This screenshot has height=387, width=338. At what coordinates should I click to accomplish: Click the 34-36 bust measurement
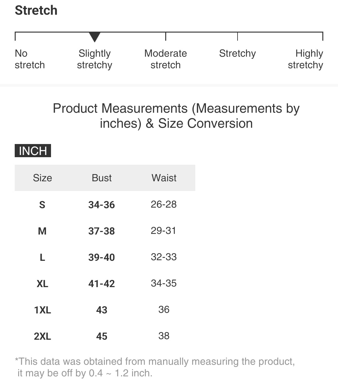(102, 205)
